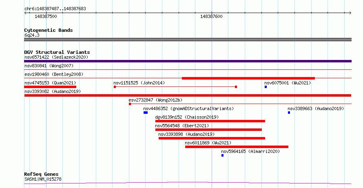The width and height of the screenshot is (363, 188).
Task: Click the blue nsv6075001 variant marker
Action: pos(266,87)
